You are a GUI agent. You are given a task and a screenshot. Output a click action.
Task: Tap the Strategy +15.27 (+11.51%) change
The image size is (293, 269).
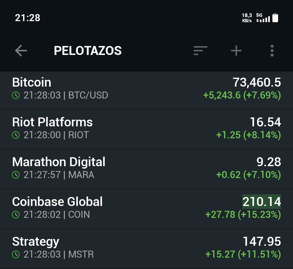[x=243, y=254]
